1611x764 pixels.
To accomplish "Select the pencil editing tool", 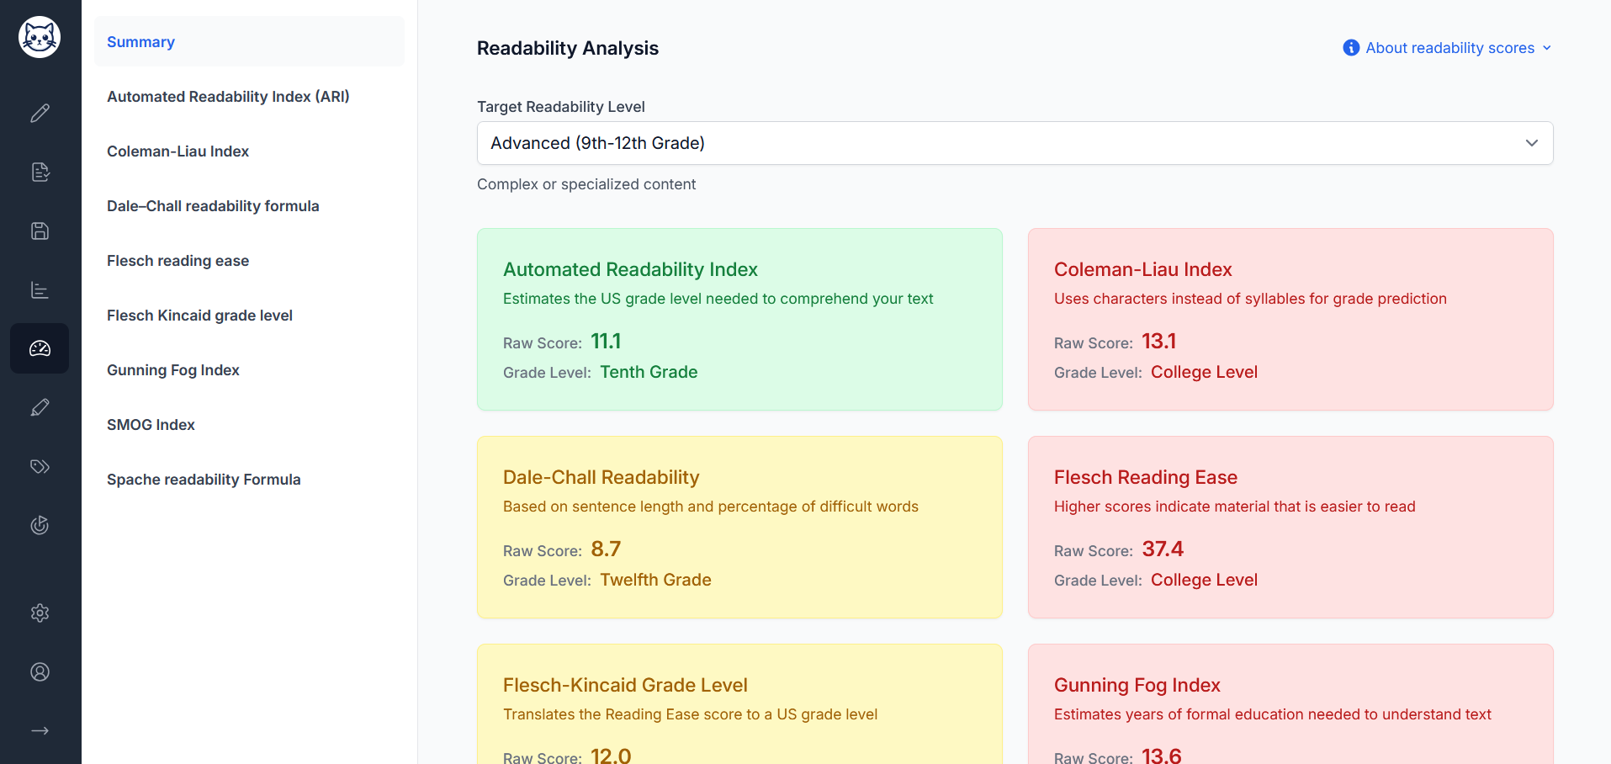I will click(39, 113).
